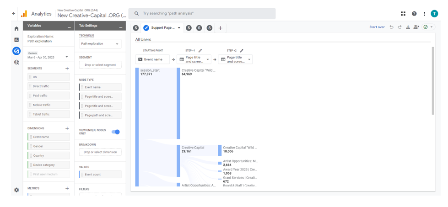The width and height of the screenshot is (448, 207).
Task: Click the search analytics input field
Action: (202, 13)
